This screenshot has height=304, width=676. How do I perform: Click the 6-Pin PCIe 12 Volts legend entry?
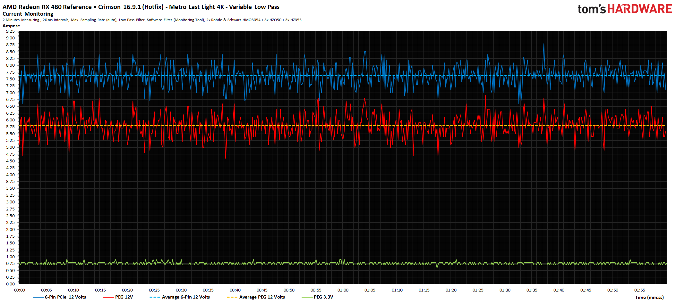click(x=60, y=297)
